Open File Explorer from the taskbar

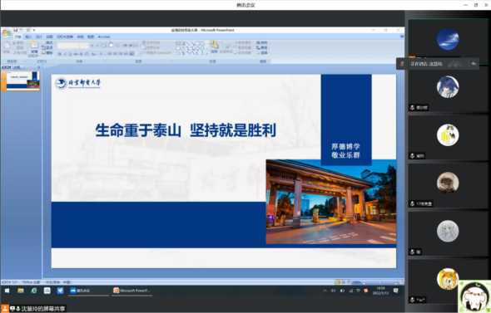pyautogui.click(x=21, y=291)
